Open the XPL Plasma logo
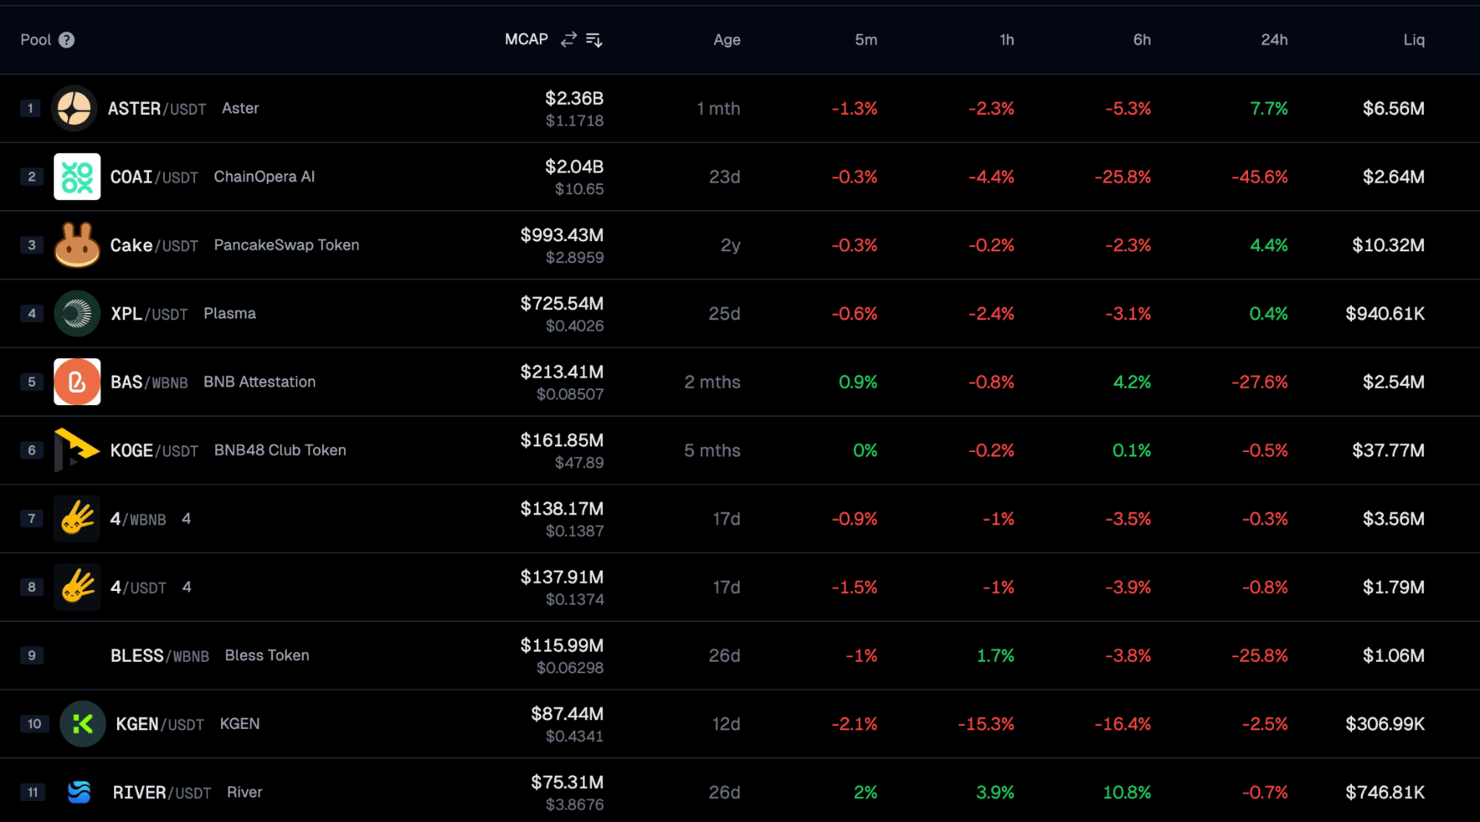Screen dimensions: 1480x822 [x=77, y=314]
